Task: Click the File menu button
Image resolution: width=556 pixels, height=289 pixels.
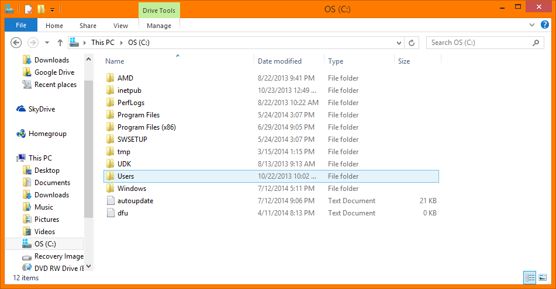Action: tap(21, 26)
